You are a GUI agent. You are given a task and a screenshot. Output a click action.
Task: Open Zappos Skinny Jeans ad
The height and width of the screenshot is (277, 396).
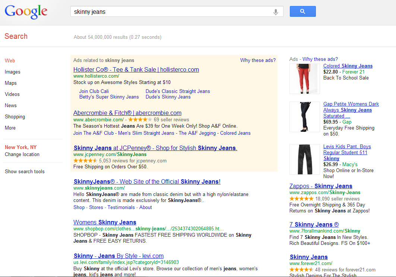point(321,186)
